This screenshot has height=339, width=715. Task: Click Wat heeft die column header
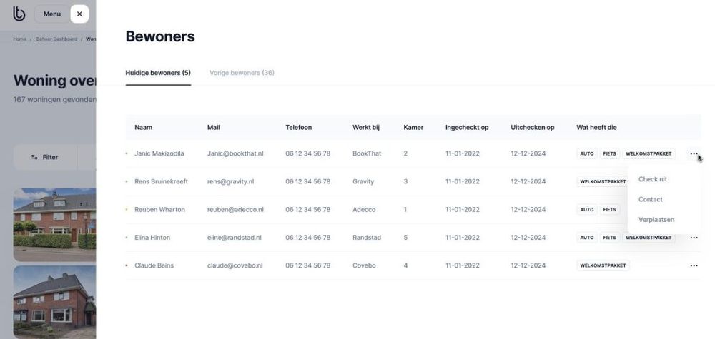click(x=596, y=128)
